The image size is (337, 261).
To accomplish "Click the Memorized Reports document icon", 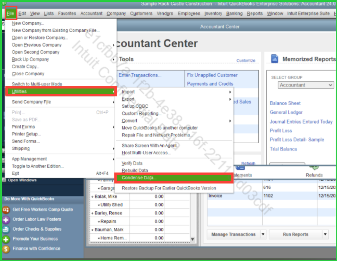I will point(275,59).
